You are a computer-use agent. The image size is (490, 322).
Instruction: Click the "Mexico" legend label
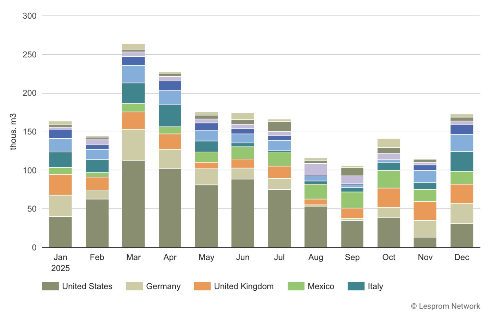click(321, 286)
